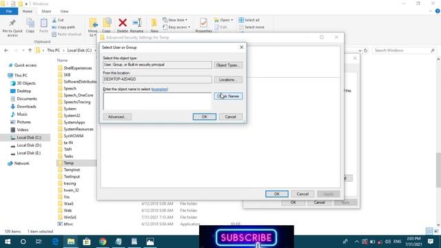Screen dimensions: 441x248
Task: Click the Name column header
Action: point(62,60)
